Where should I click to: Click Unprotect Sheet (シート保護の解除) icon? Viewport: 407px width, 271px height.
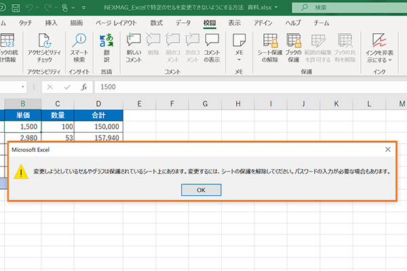[271, 46]
